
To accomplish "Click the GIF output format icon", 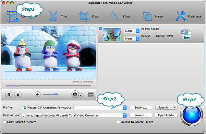I will tap(186, 34).
